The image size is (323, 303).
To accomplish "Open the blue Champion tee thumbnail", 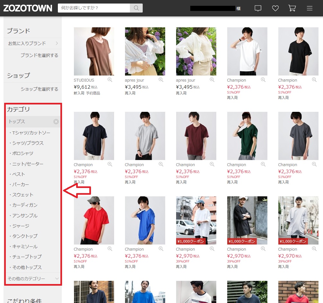I will point(145,220).
